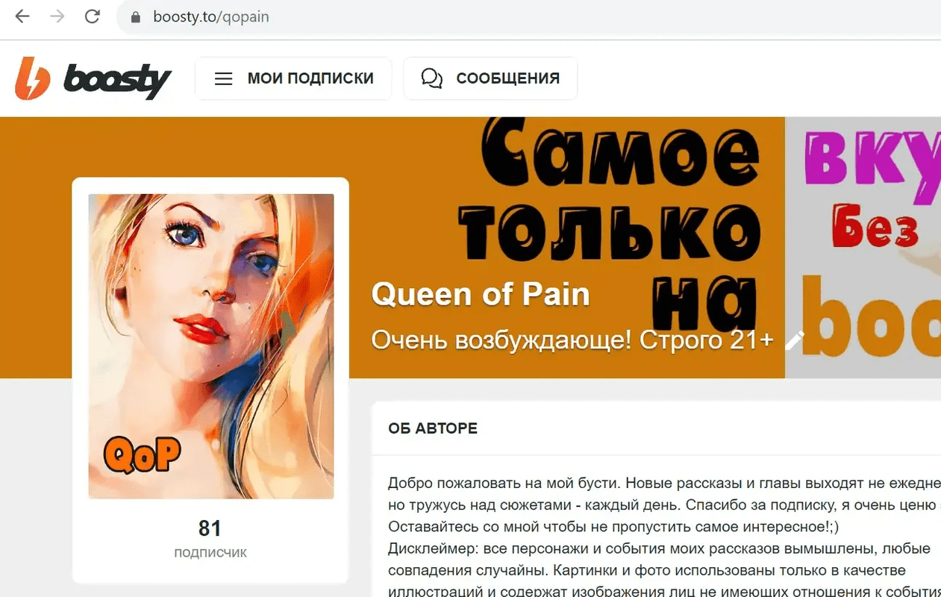Viewport: 941px width, 597px height.
Task: Click the hamburger icon in МОИ ПОДПИСКИ
Action: click(x=224, y=78)
